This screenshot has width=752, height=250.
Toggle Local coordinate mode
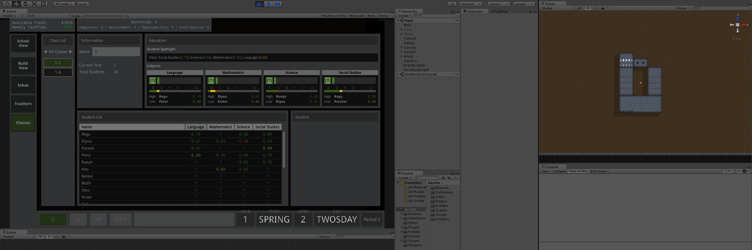[x=80, y=4]
